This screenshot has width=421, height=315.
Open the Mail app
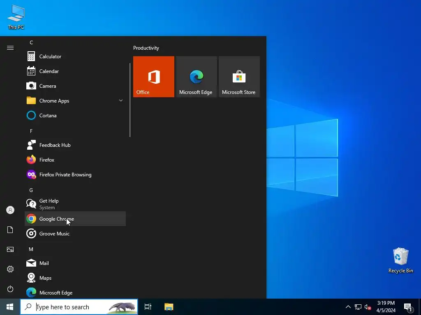(75, 263)
